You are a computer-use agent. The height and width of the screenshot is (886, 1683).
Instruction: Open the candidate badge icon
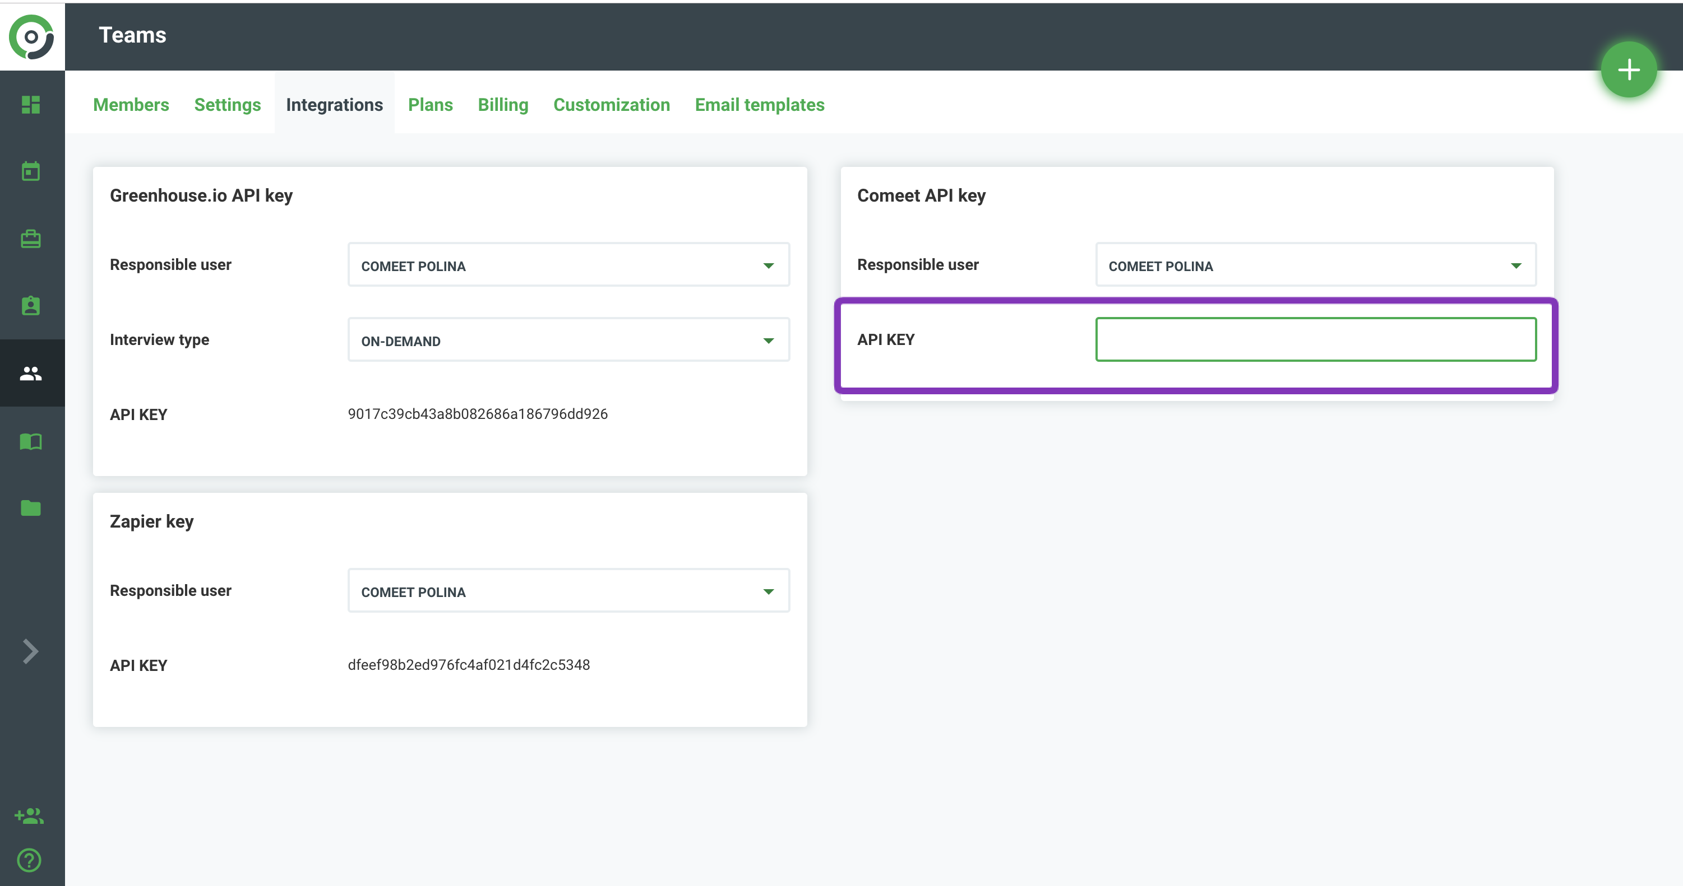point(31,305)
